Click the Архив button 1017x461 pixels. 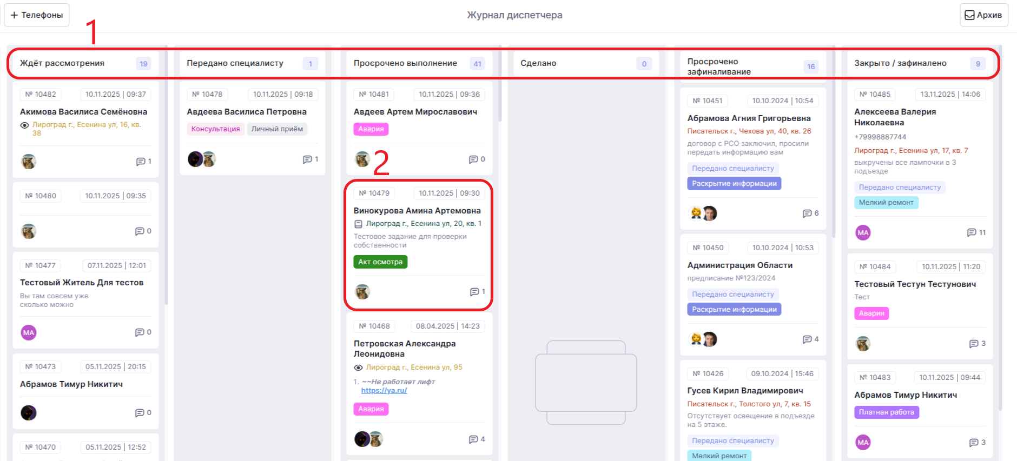[983, 15]
